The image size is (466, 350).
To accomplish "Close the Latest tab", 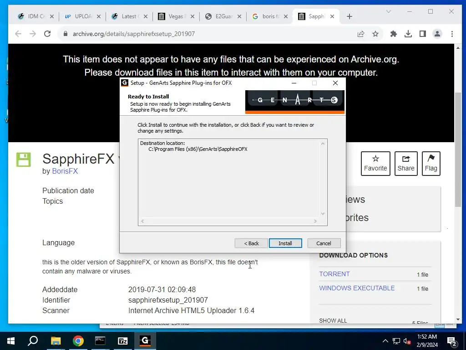I will tap(145, 16).
